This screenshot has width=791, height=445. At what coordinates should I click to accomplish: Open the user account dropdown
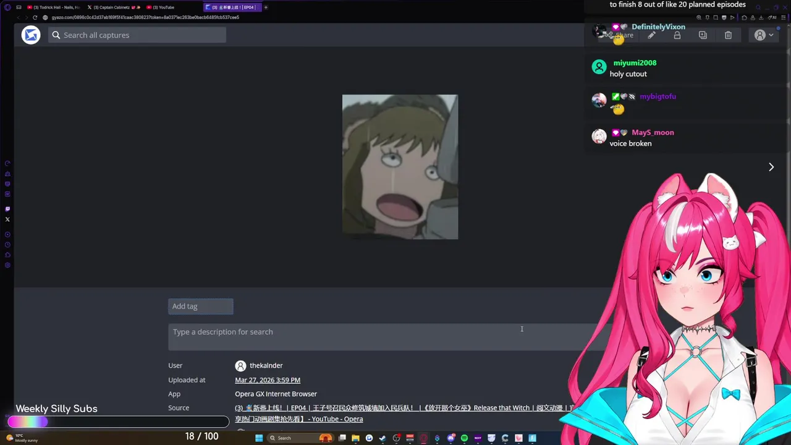(764, 35)
